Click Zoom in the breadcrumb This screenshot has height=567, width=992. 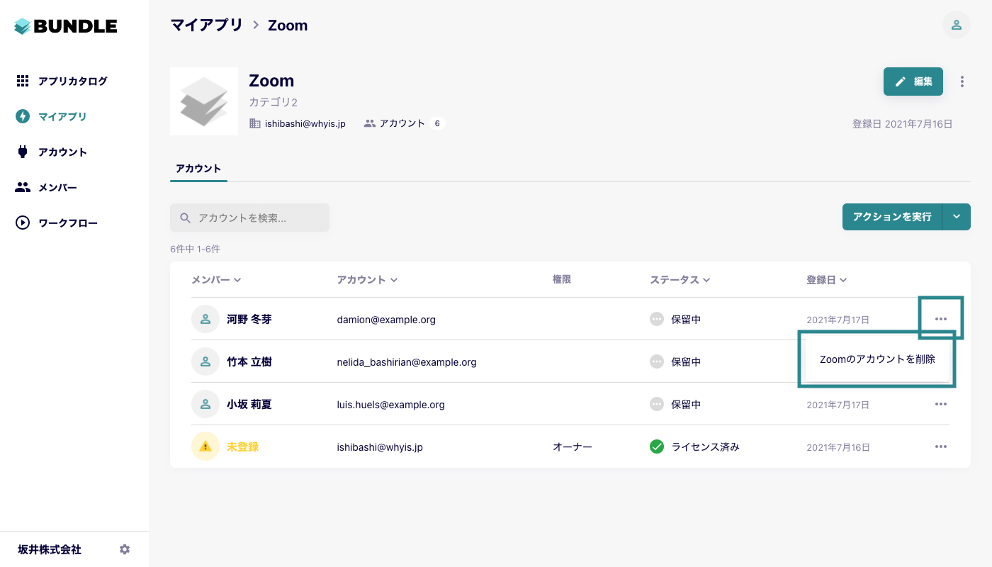tap(288, 26)
